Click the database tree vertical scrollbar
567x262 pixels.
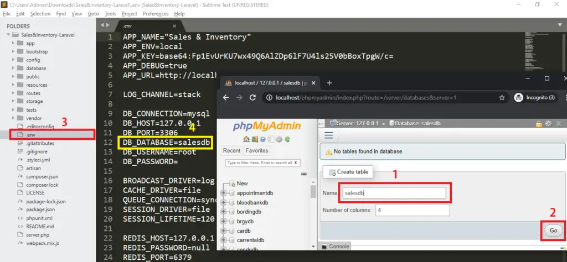[313, 191]
